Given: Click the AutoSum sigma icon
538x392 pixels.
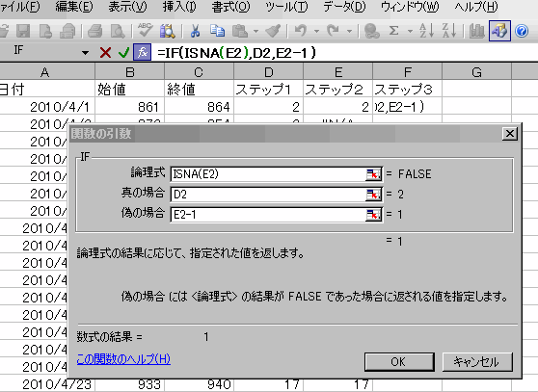Looking at the screenshot, I should (394, 31).
